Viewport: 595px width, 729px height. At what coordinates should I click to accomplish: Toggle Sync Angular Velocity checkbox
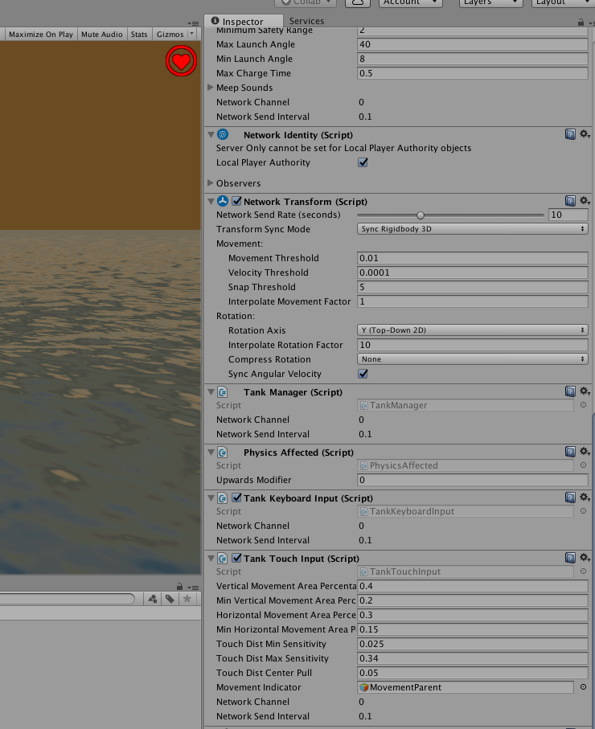[x=363, y=374]
